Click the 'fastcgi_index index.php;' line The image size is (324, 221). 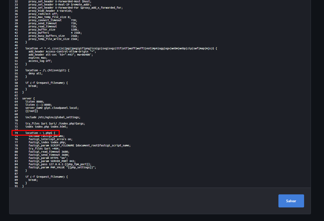coord(47,142)
